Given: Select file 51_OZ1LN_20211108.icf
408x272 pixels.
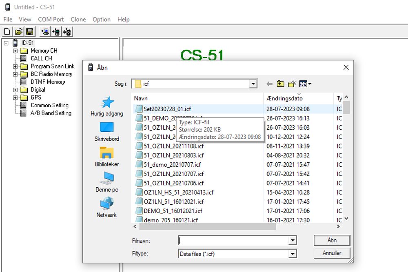Looking at the screenshot, I should coord(173,146).
